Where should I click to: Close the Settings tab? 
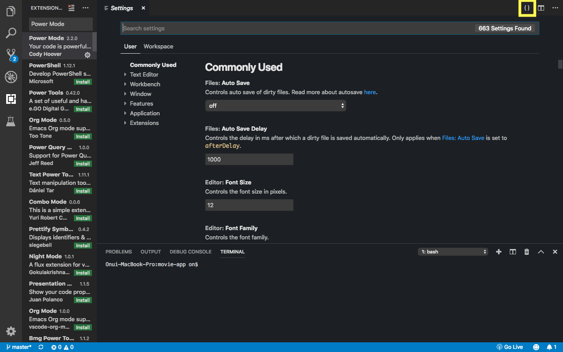tap(143, 8)
